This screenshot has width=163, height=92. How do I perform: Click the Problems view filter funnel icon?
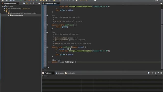tap(149, 73)
